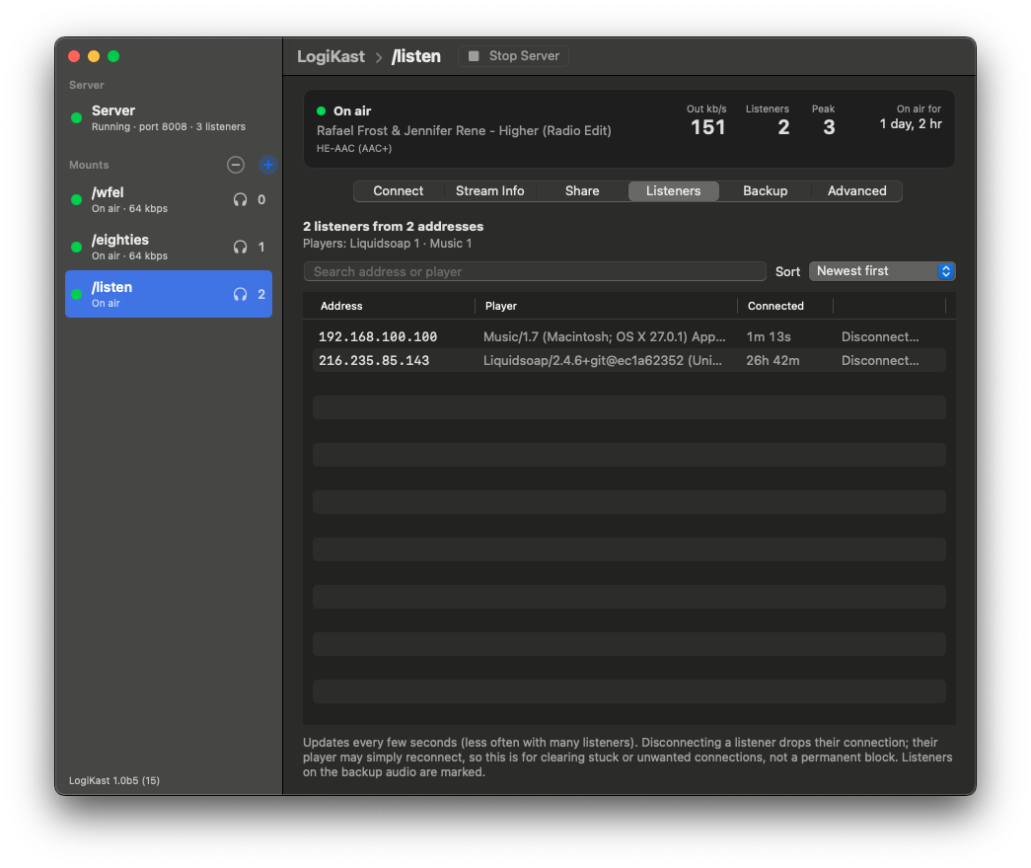Click the LogiKast breadcrumb title

(x=331, y=56)
